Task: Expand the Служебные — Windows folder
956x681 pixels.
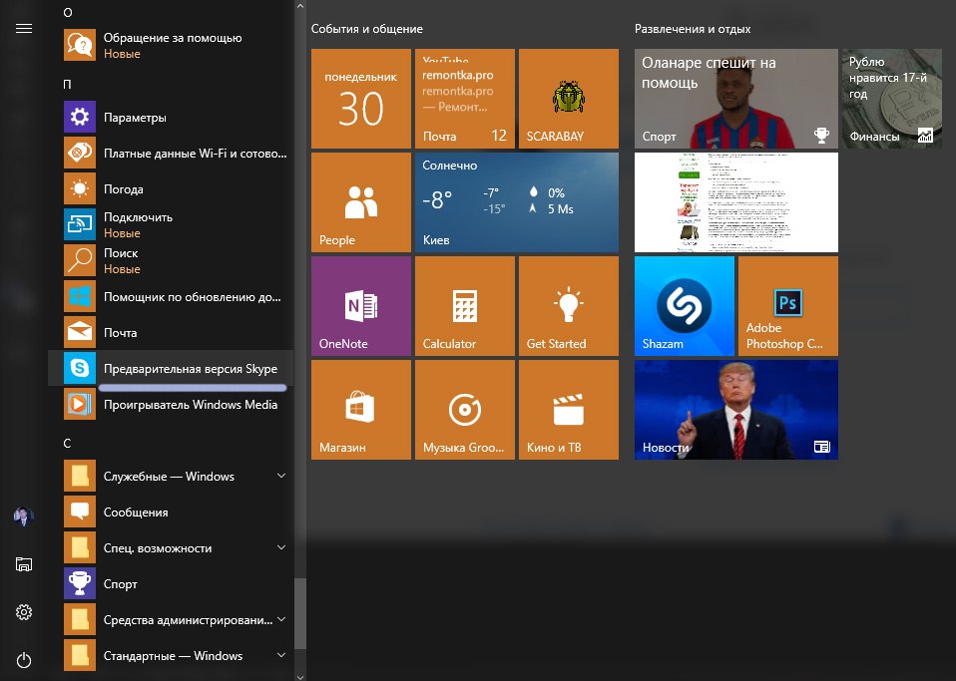Action: [x=171, y=477]
